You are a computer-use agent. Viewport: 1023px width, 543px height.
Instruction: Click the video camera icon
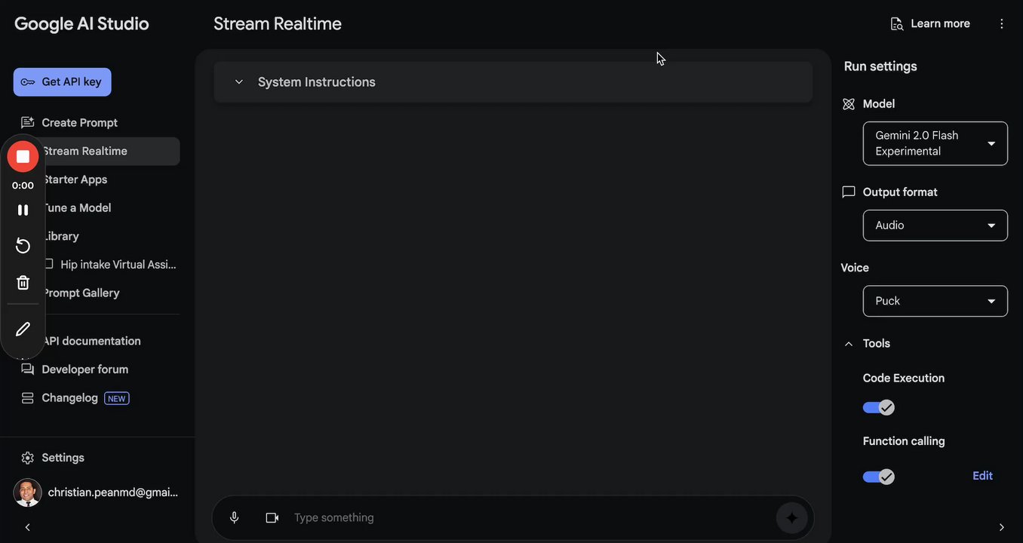coord(272,517)
